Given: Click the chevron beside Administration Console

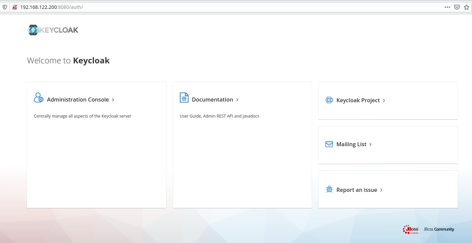Looking at the screenshot, I should 113,100.
